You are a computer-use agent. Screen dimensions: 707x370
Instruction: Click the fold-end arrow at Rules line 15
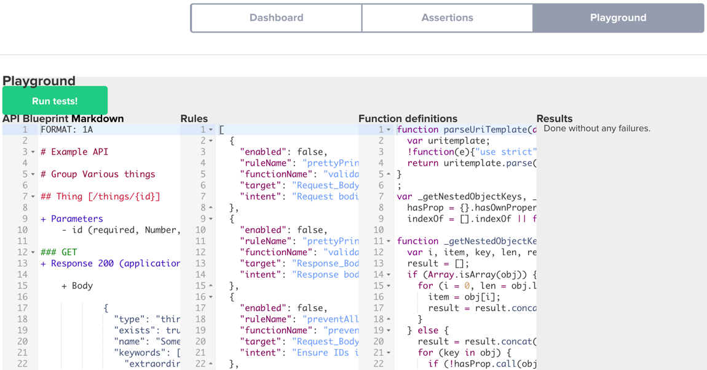211,286
